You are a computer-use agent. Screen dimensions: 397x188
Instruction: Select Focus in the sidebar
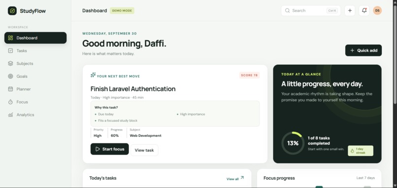tap(35, 102)
